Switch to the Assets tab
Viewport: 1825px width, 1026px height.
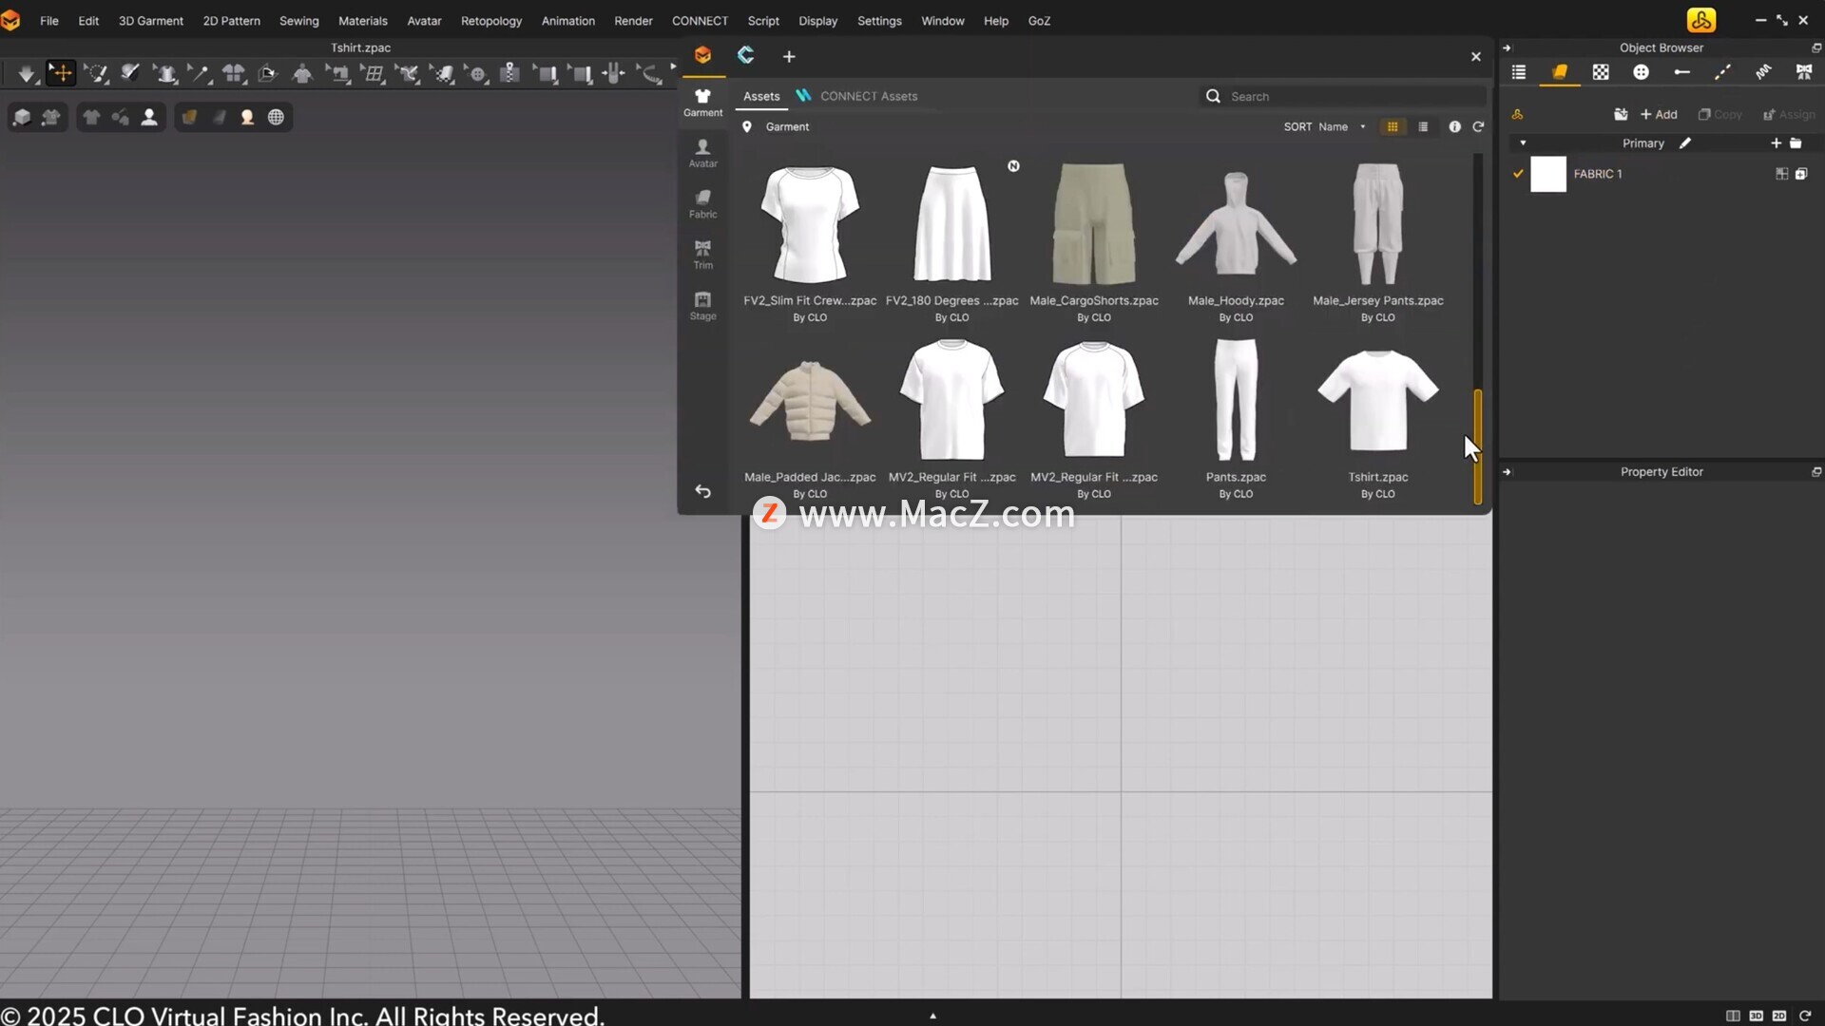point(761,96)
